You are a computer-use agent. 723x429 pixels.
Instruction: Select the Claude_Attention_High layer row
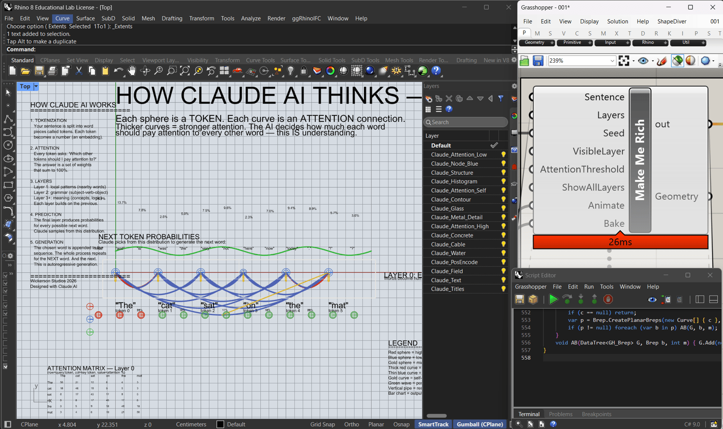(x=465, y=226)
